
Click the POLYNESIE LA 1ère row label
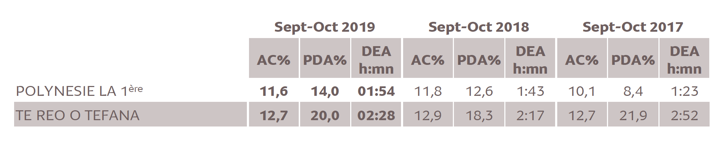[x=79, y=91]
